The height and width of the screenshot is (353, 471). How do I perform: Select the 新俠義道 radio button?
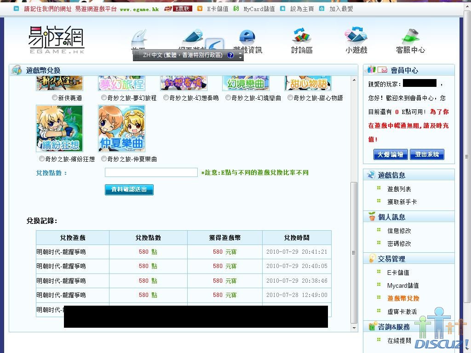(x=54, y=97)
